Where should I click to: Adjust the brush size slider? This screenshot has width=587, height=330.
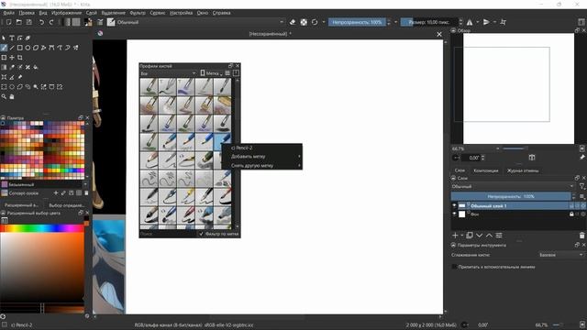pos(429,22)
